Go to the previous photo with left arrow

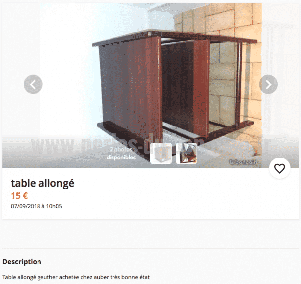33,84
